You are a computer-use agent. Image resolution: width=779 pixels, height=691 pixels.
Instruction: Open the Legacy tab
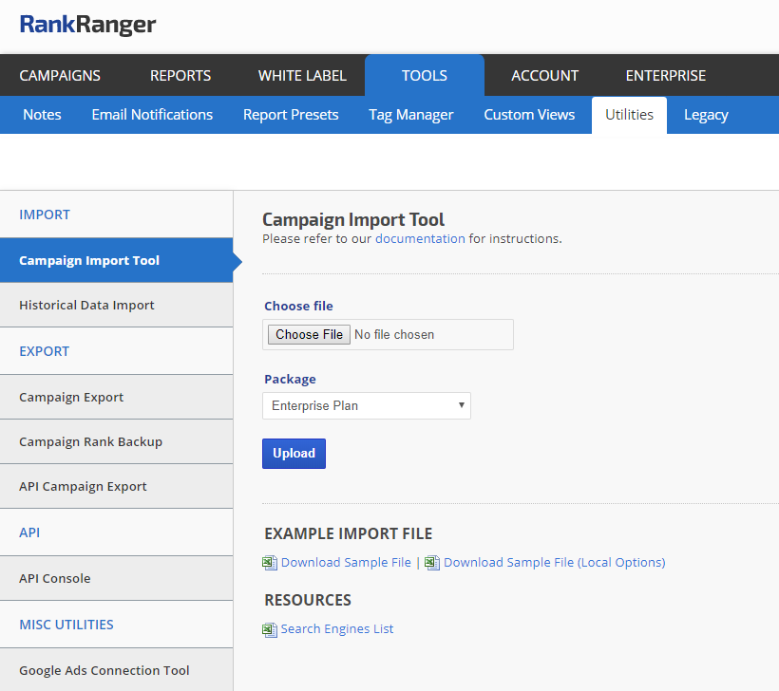tap(706, 115)
